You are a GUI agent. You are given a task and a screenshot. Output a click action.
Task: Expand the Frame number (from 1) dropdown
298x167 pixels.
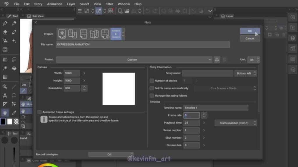pos(236,123)
